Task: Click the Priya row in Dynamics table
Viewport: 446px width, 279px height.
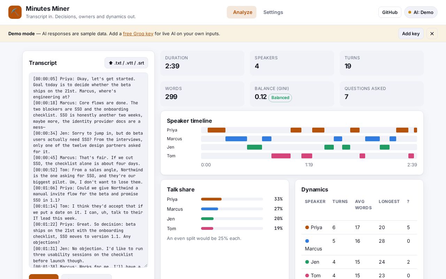Action: pos(359,227)
